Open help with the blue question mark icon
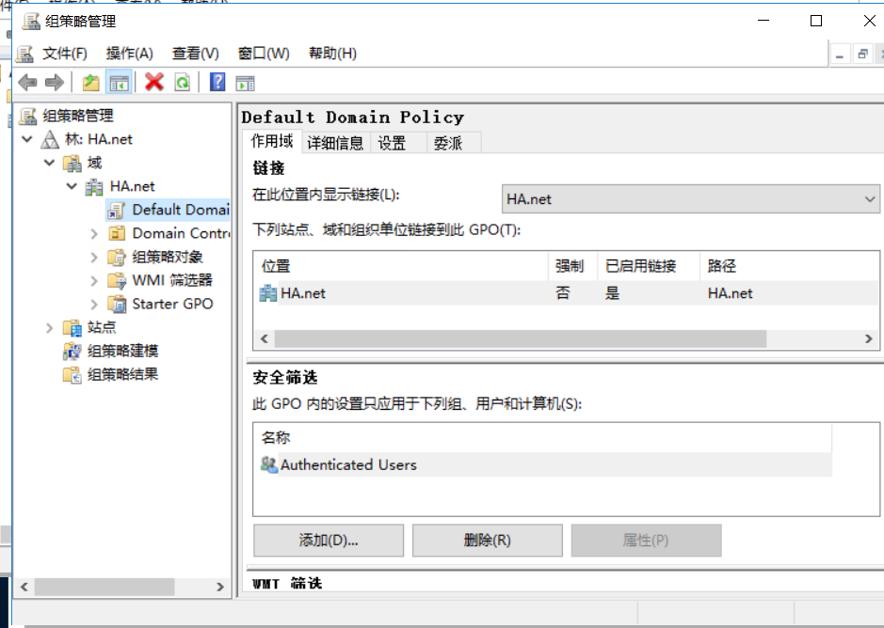 (x=217, y=83)
